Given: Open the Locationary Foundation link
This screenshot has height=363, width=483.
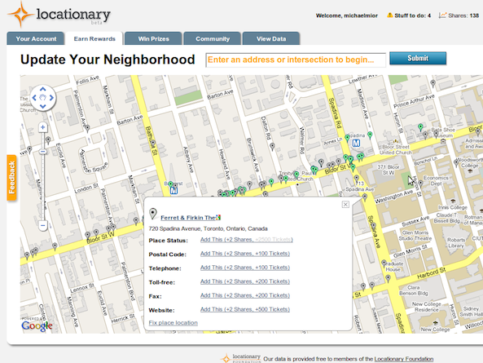Looking at the screenshot, I should coord(403,359).
